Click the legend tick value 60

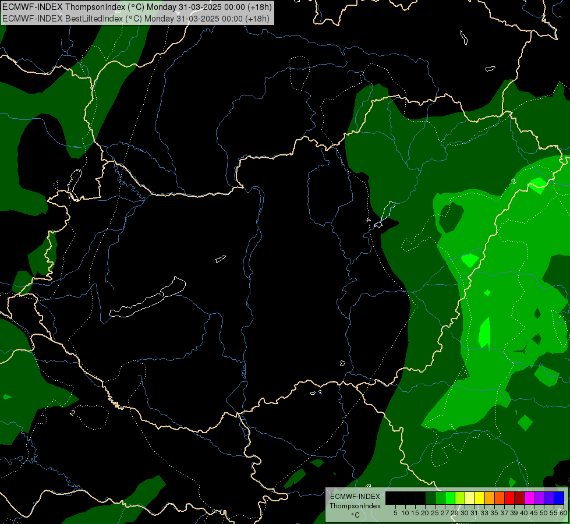tap(564, 513)
